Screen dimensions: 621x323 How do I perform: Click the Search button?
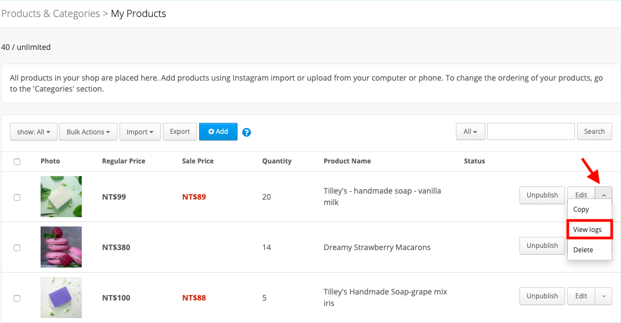tap(595, 132)
